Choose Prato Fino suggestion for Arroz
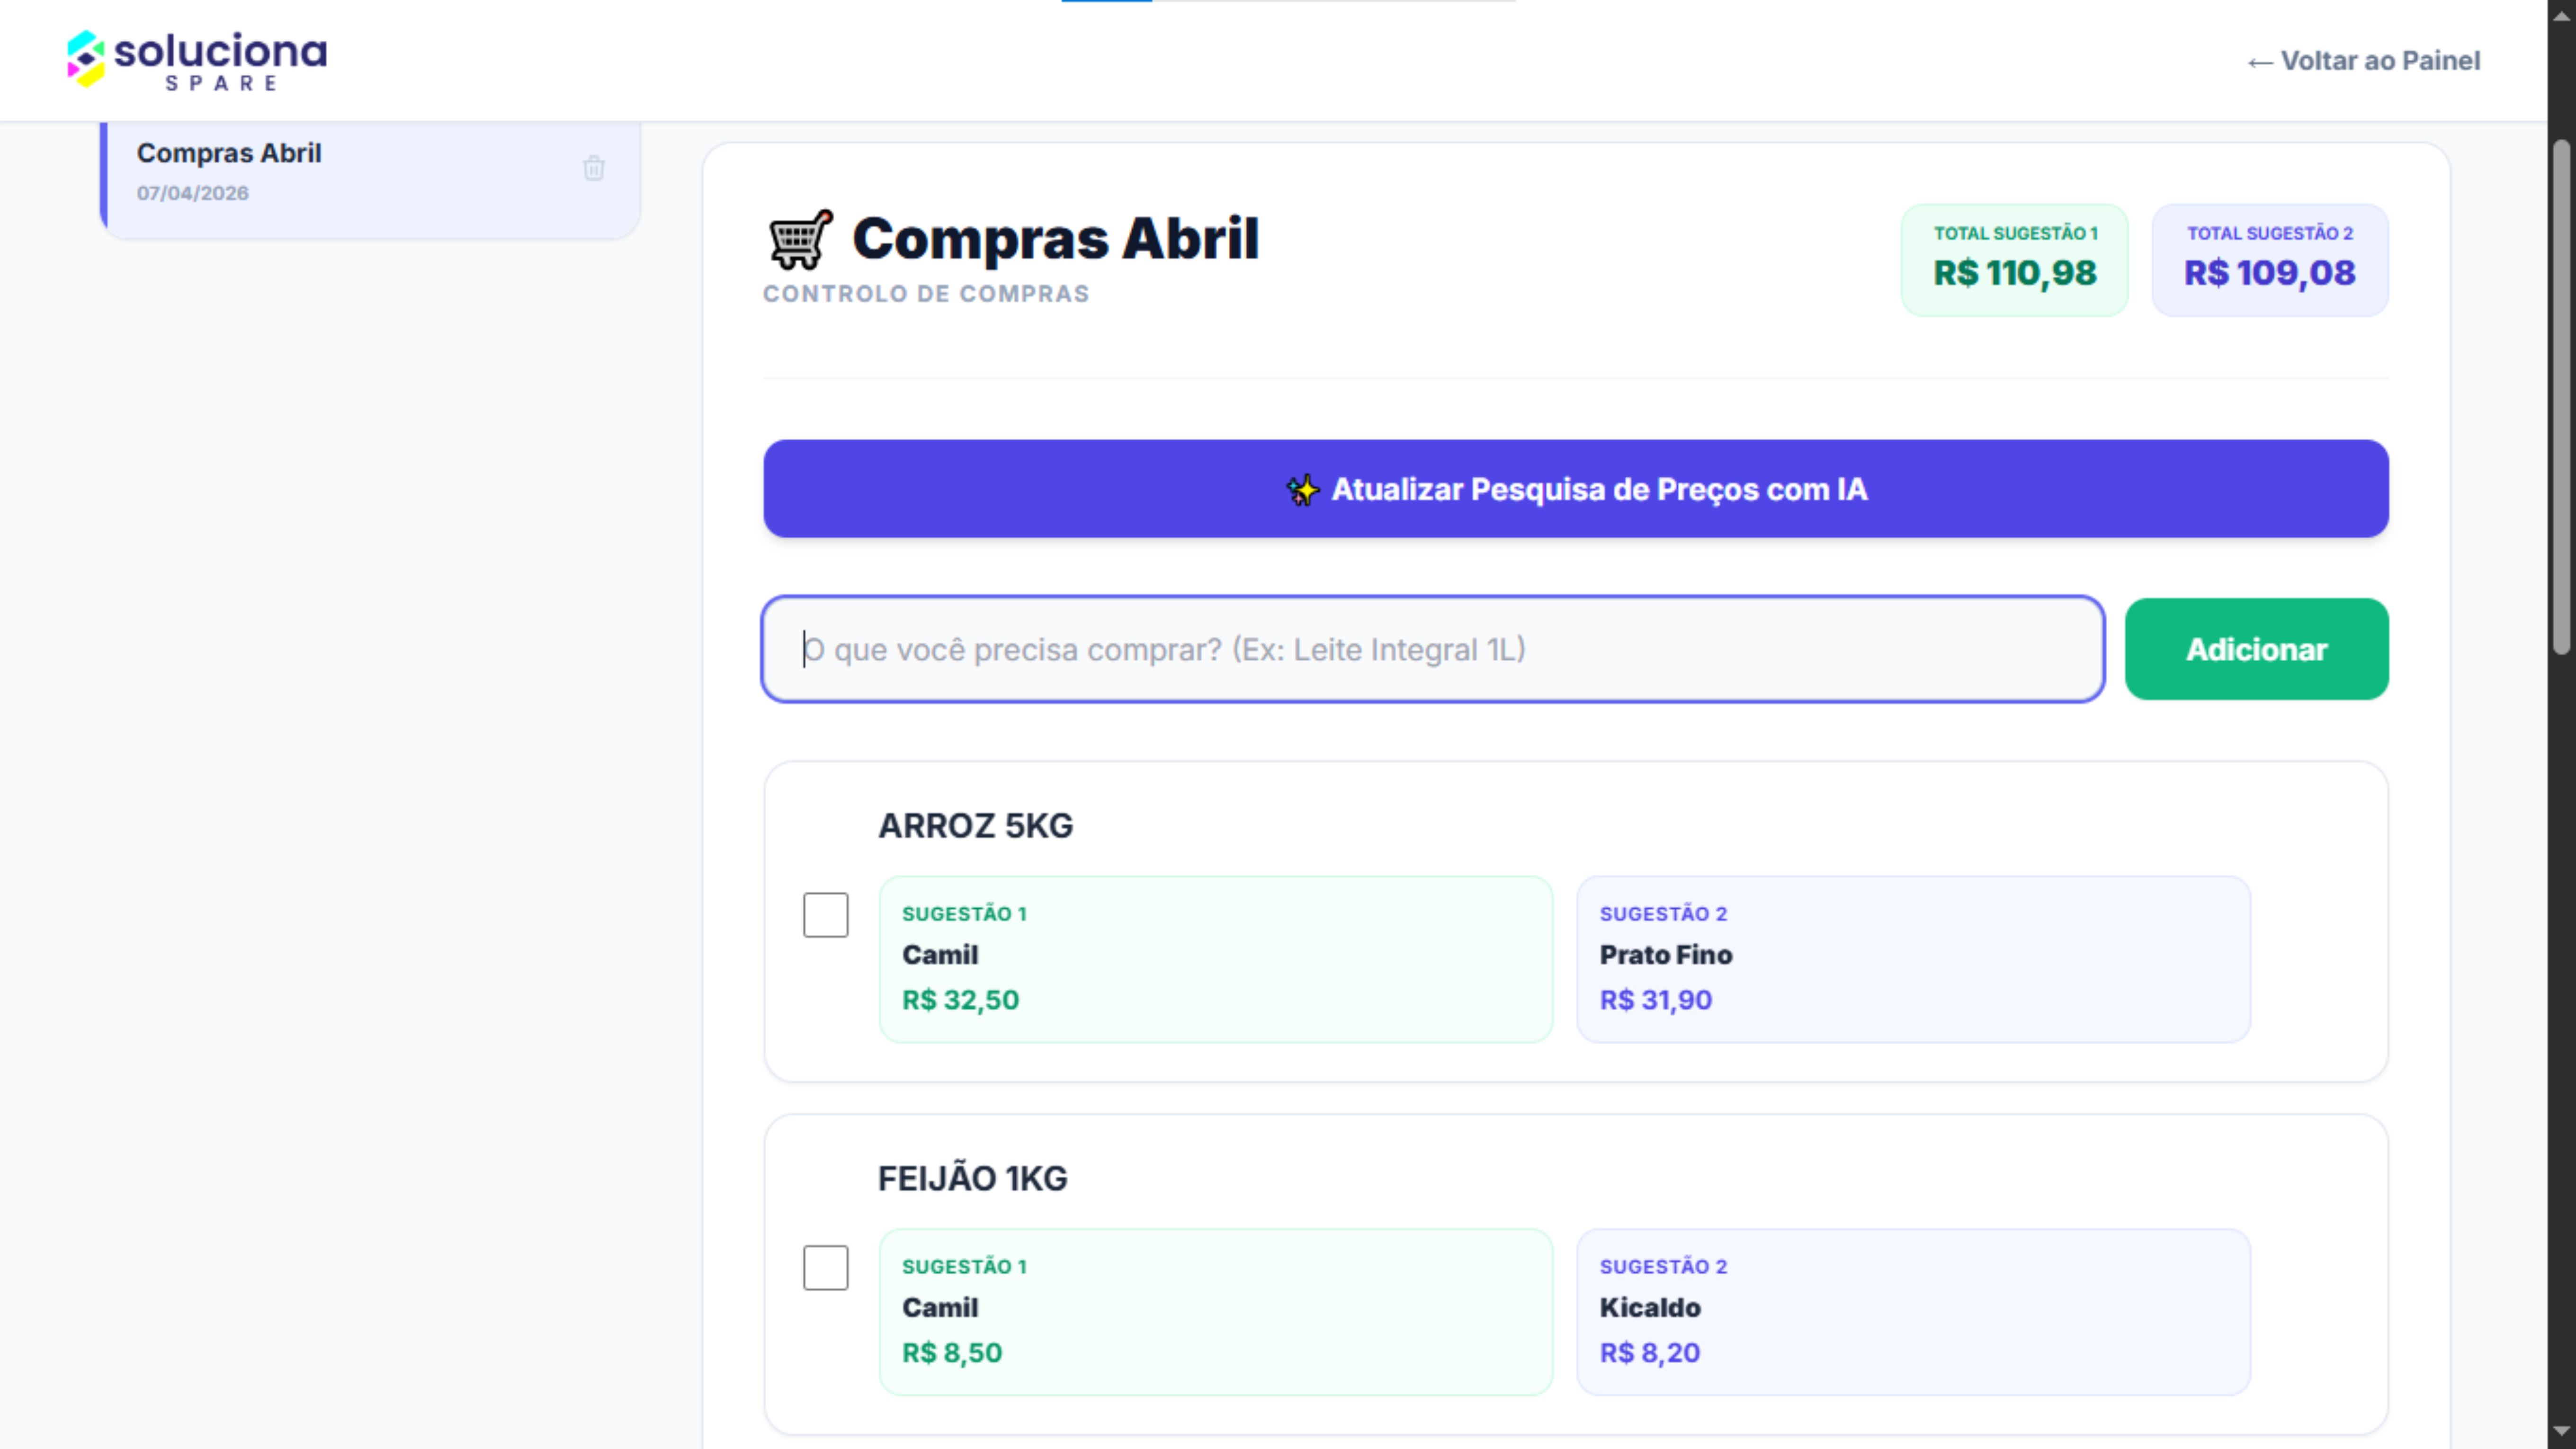This screenshot has height=1449, width=2576. pyautogui.click(x=1912, y=959)
